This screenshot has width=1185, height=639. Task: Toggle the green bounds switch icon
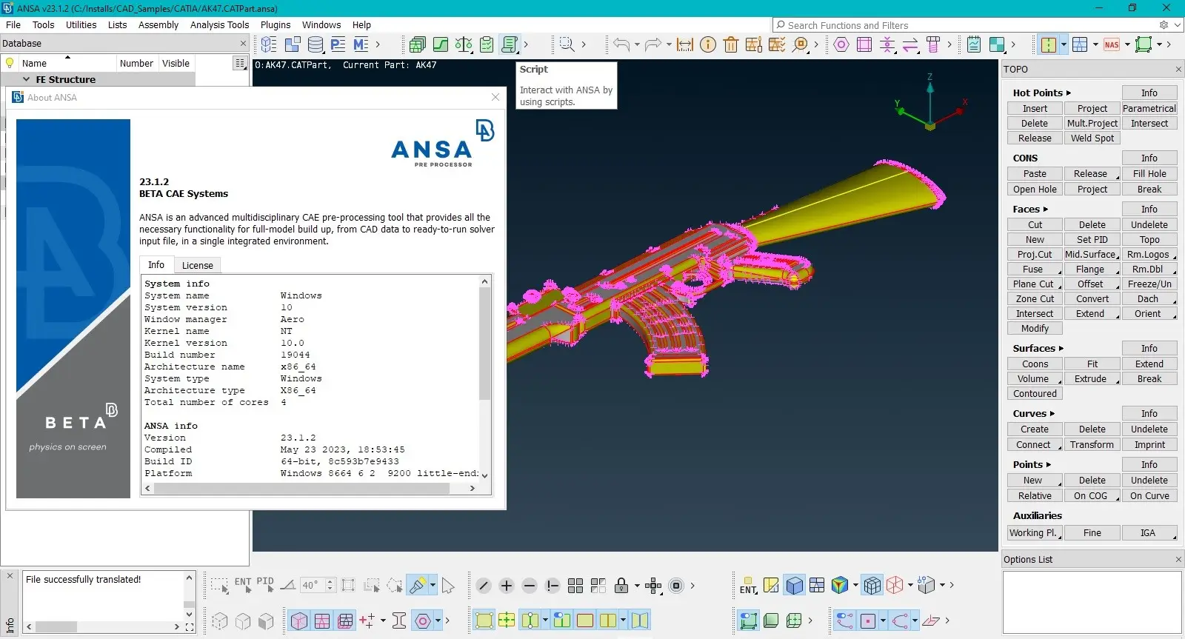pyautogui.click(x=749, y=620)
